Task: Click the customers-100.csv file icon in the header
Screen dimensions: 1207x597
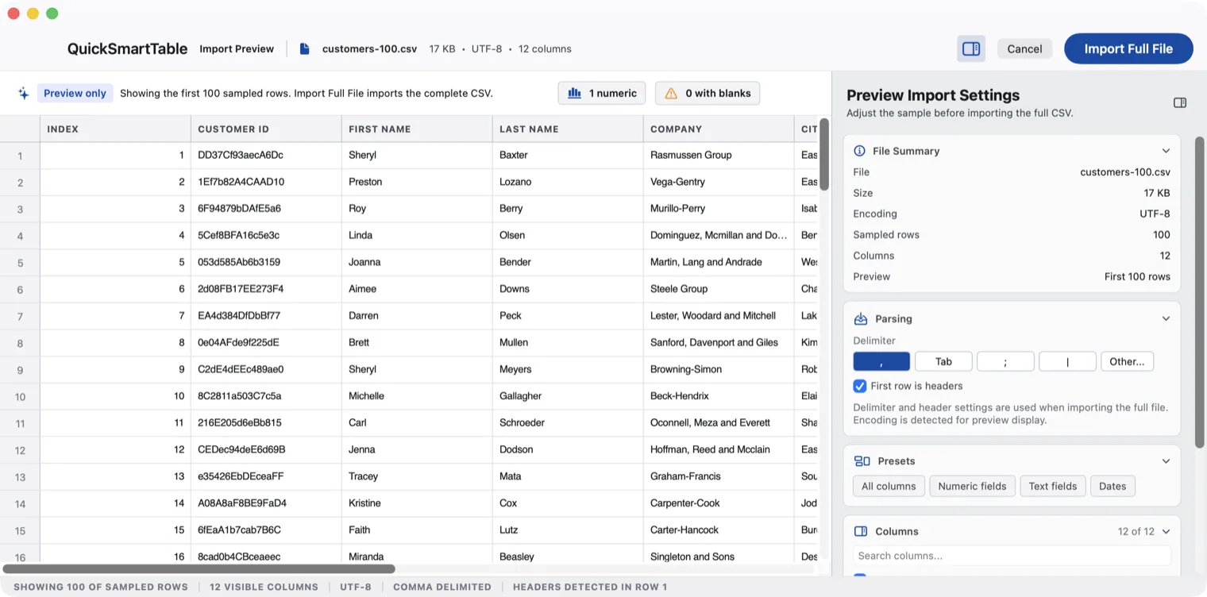Action: click(304, 48)
